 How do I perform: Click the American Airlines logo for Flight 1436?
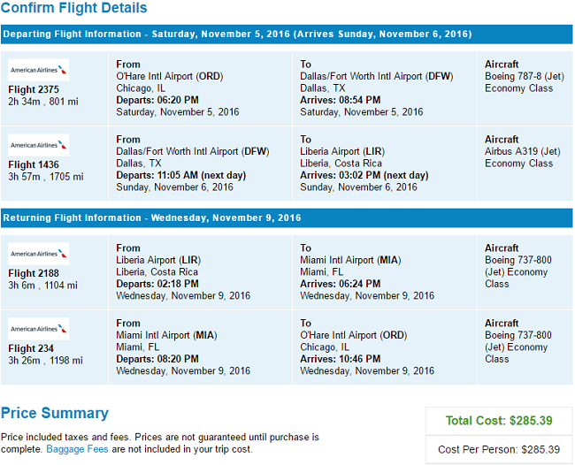(39, 145)
